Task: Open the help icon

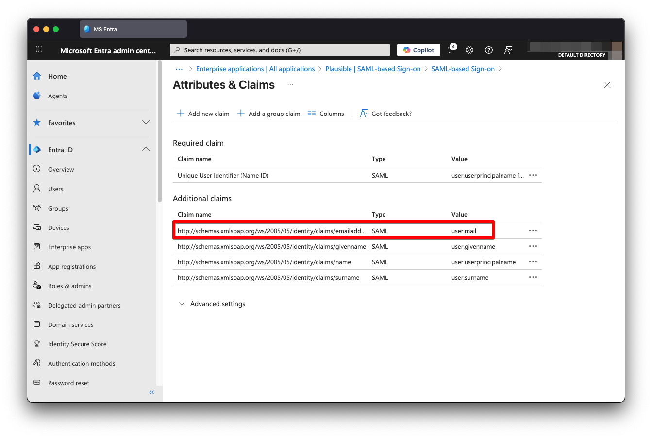Action: coord(488,50)
